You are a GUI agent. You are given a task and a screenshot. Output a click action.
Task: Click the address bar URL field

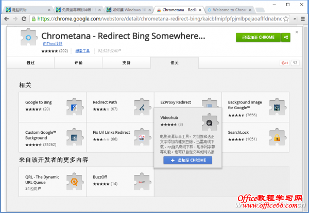(160, 19)
